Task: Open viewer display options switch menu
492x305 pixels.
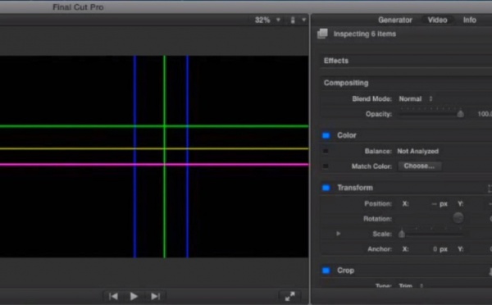Action: (x=298, y=20)
